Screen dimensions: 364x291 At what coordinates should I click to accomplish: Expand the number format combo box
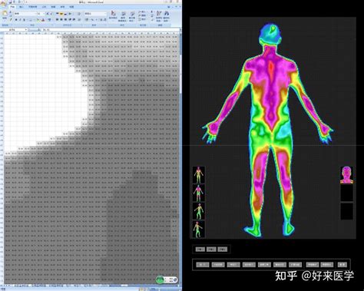[x=105, y=13]
